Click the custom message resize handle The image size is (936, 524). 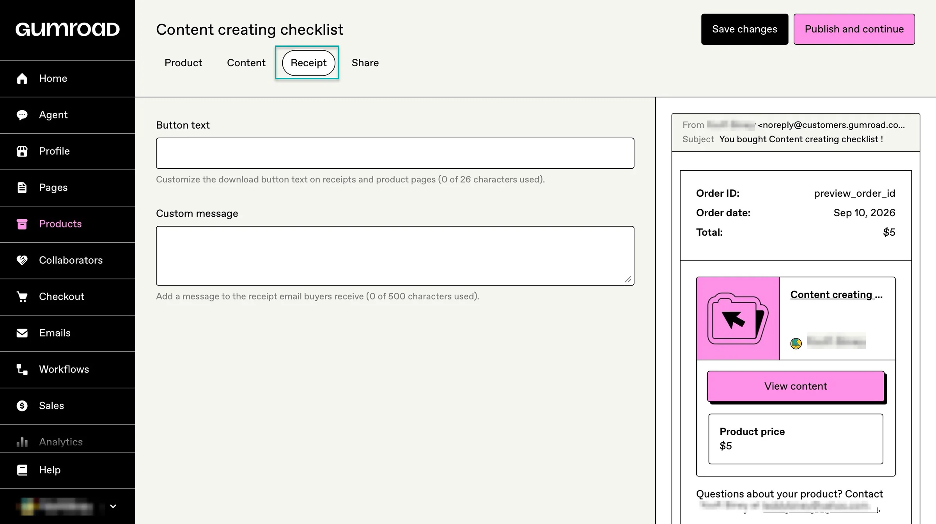pos(628,279)
